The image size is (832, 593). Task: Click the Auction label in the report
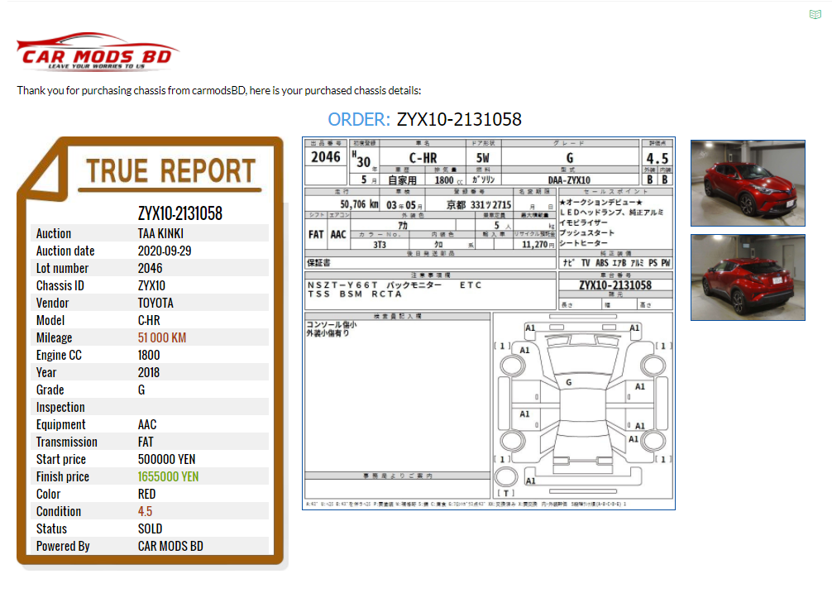(x=54, y=233)
